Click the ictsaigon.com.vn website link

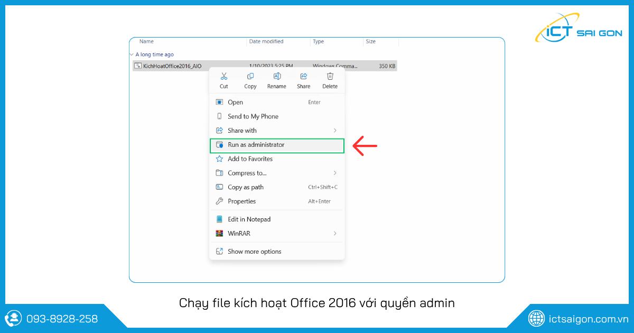coord(588,319)
